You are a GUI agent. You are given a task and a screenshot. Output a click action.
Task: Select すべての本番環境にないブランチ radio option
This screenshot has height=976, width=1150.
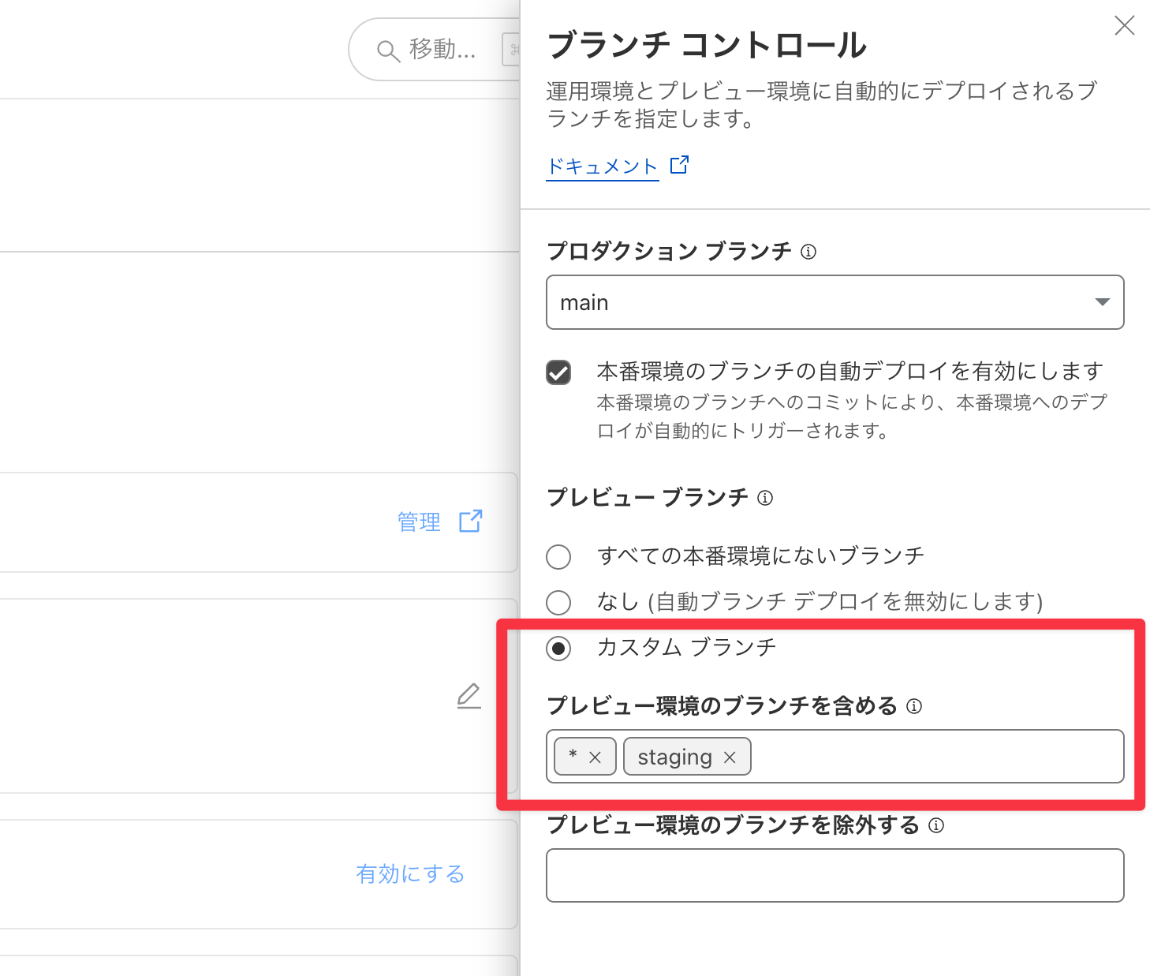tap(558, 556)
